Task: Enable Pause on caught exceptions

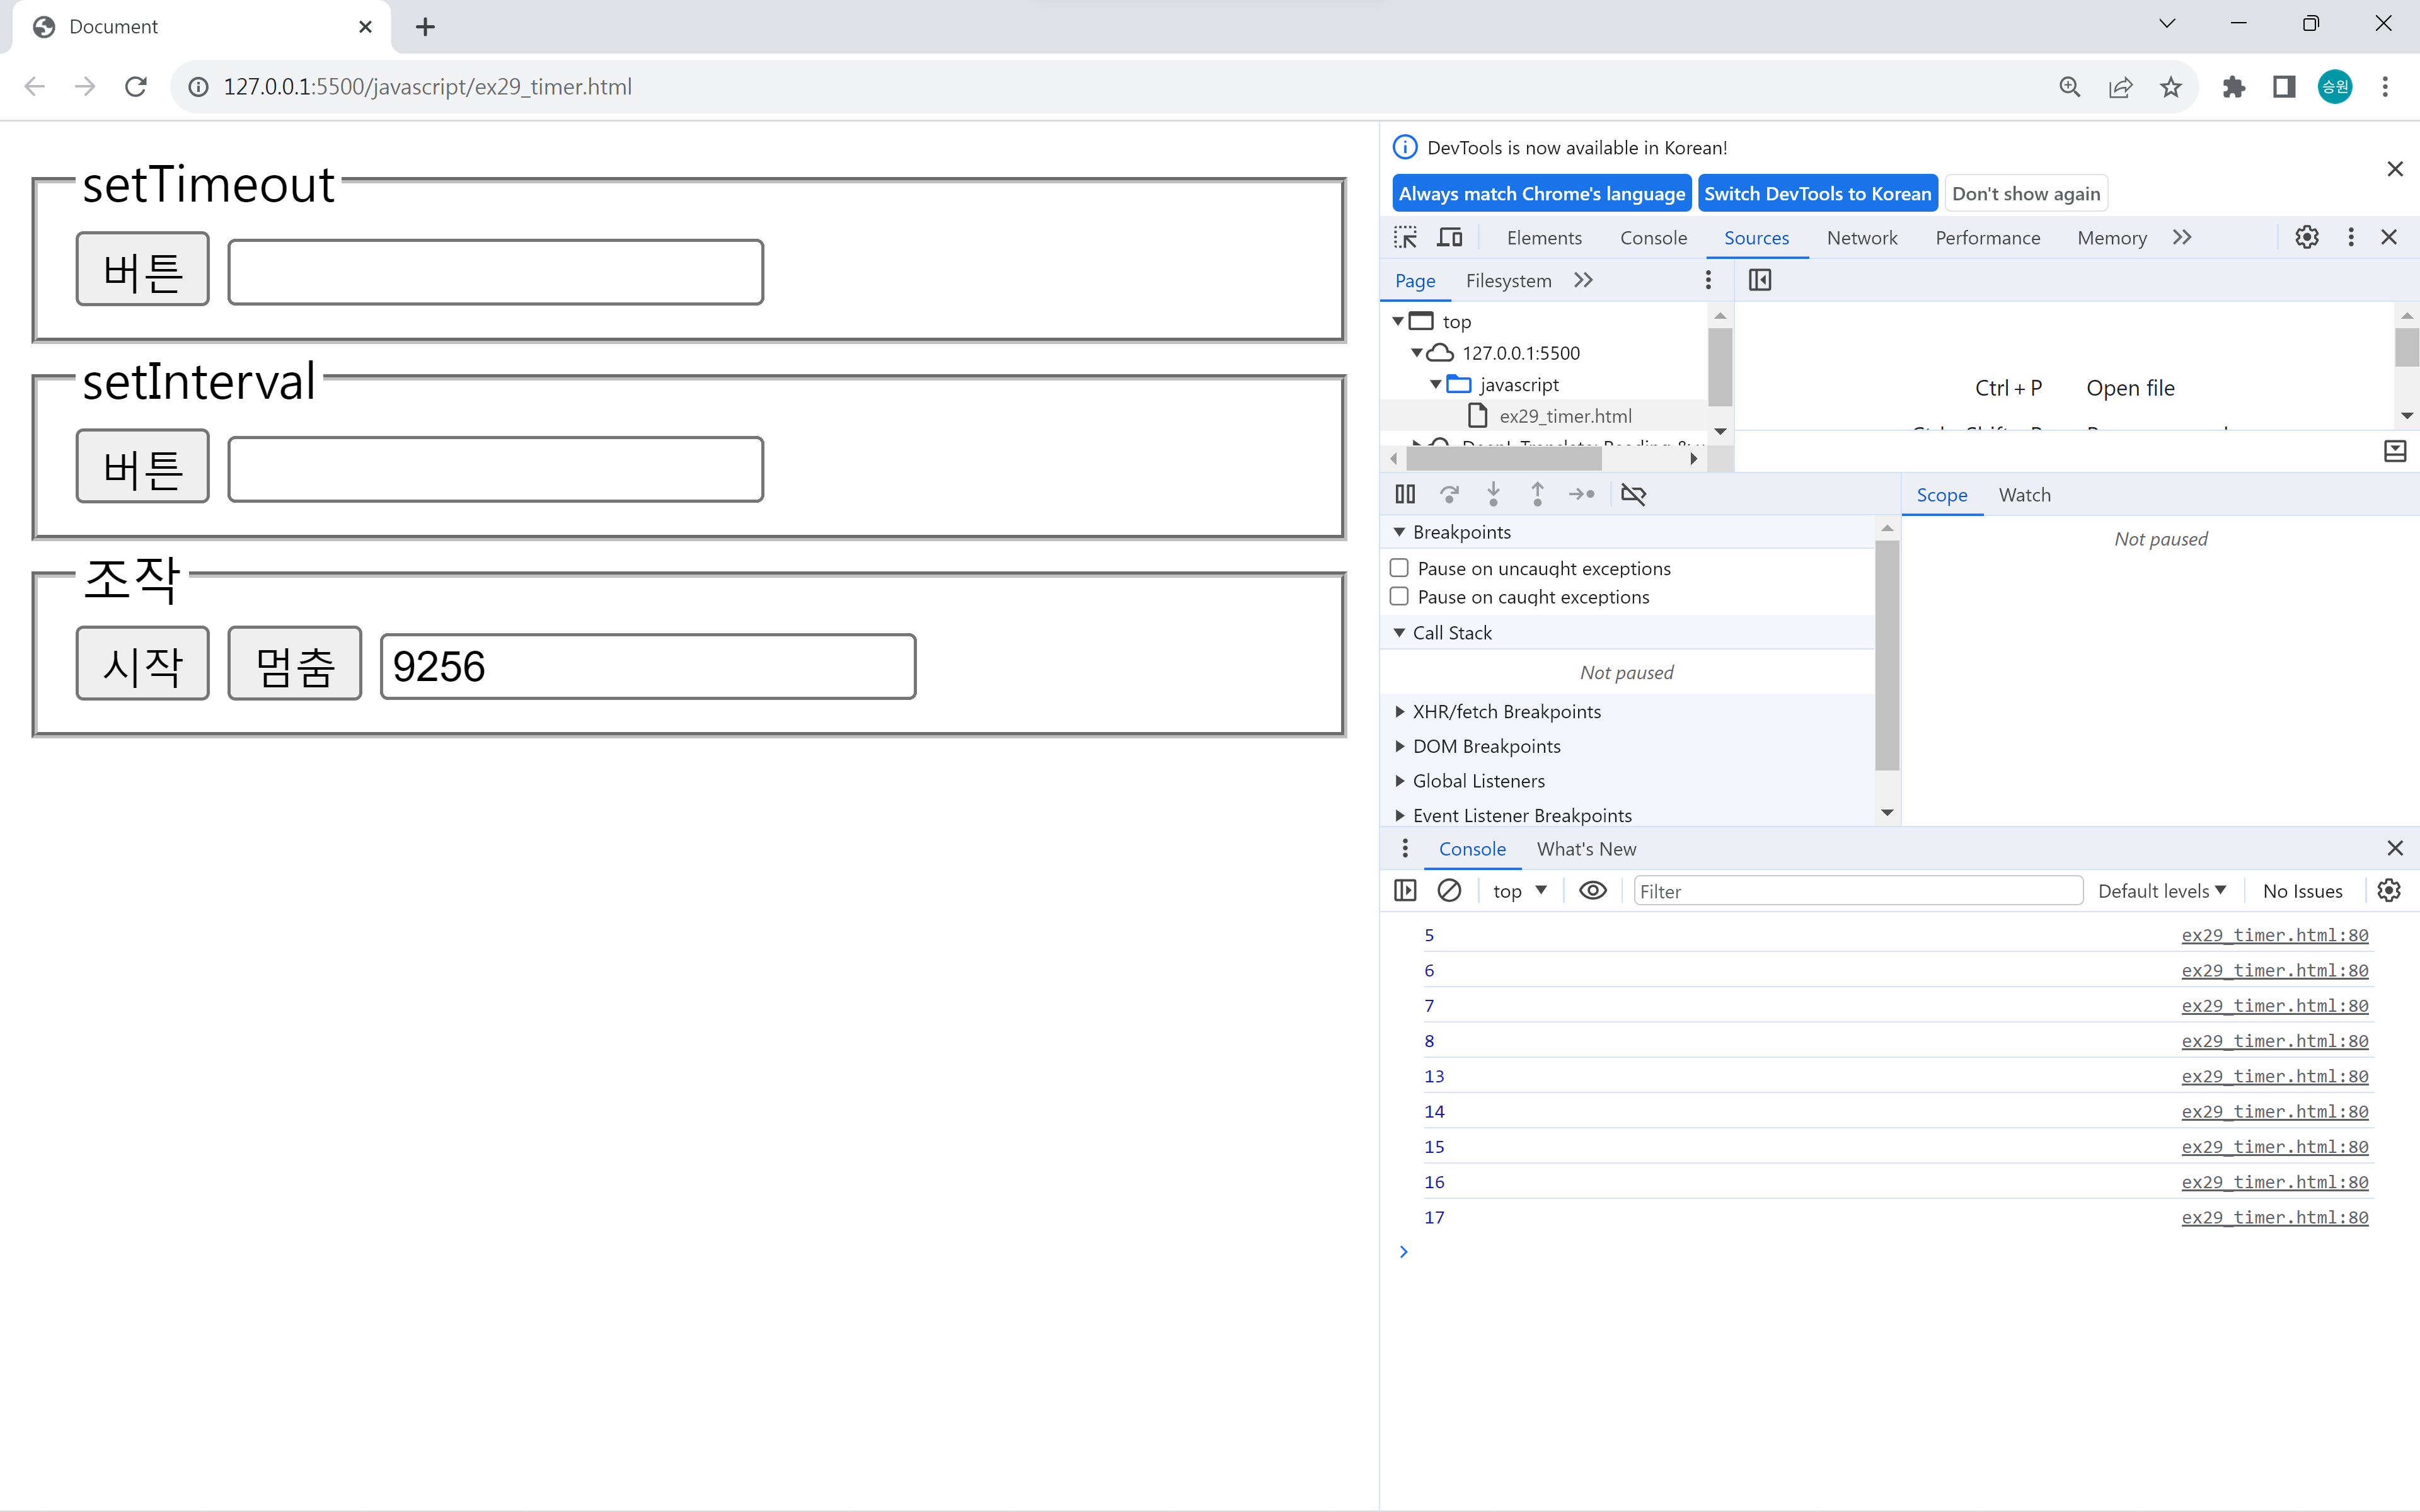Action: coord(1400,597)
